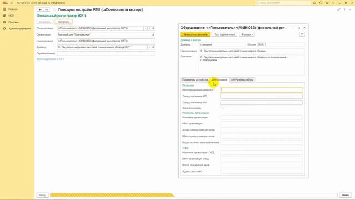This screenshot has height=200, width=355.
Task: Click the Место проведения расчетов field
Action: (x=261, y=136)
